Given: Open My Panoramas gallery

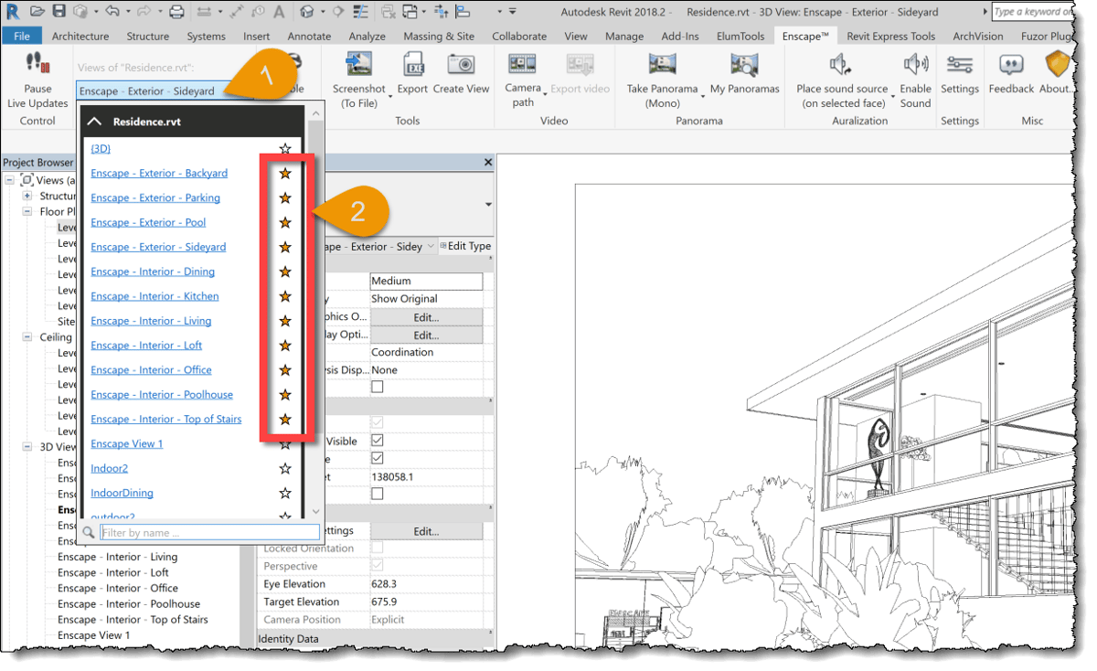Looking at the screenshot, I should point(742,73).
